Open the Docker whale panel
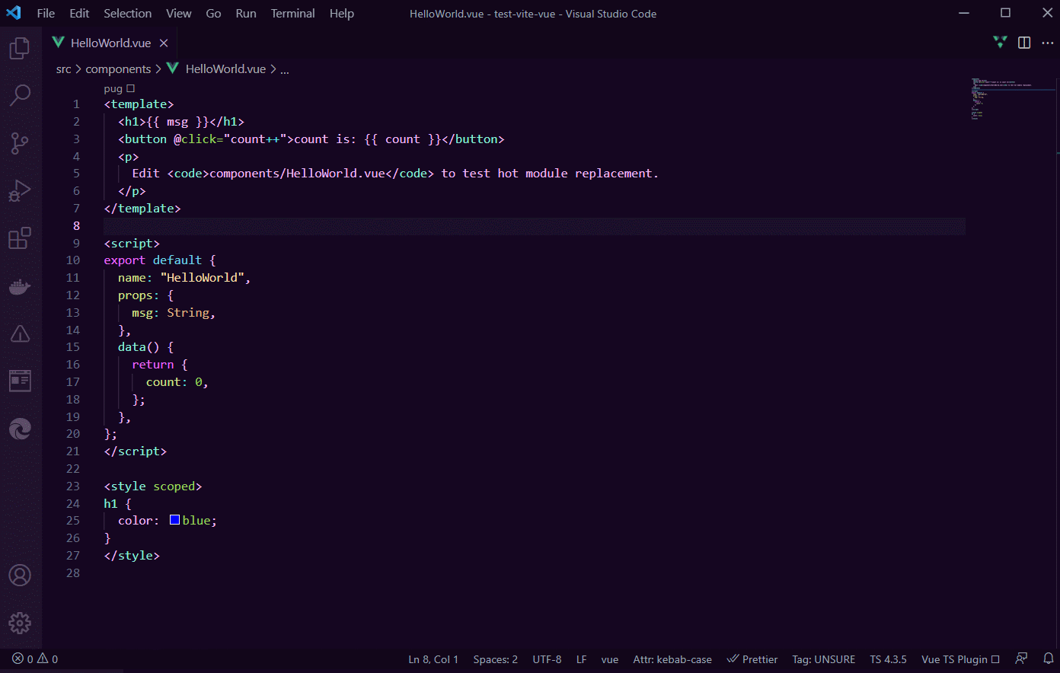This screenshot has width=1060, height=673. coord(20,286)
